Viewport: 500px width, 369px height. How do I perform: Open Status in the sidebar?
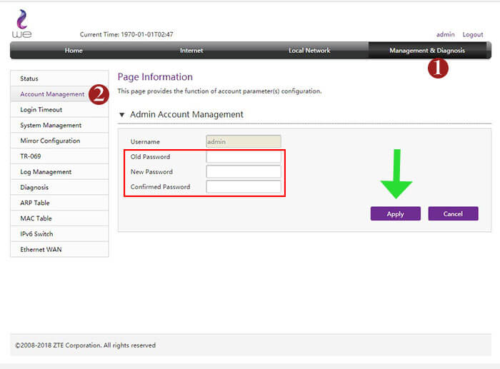click(30, 79)
